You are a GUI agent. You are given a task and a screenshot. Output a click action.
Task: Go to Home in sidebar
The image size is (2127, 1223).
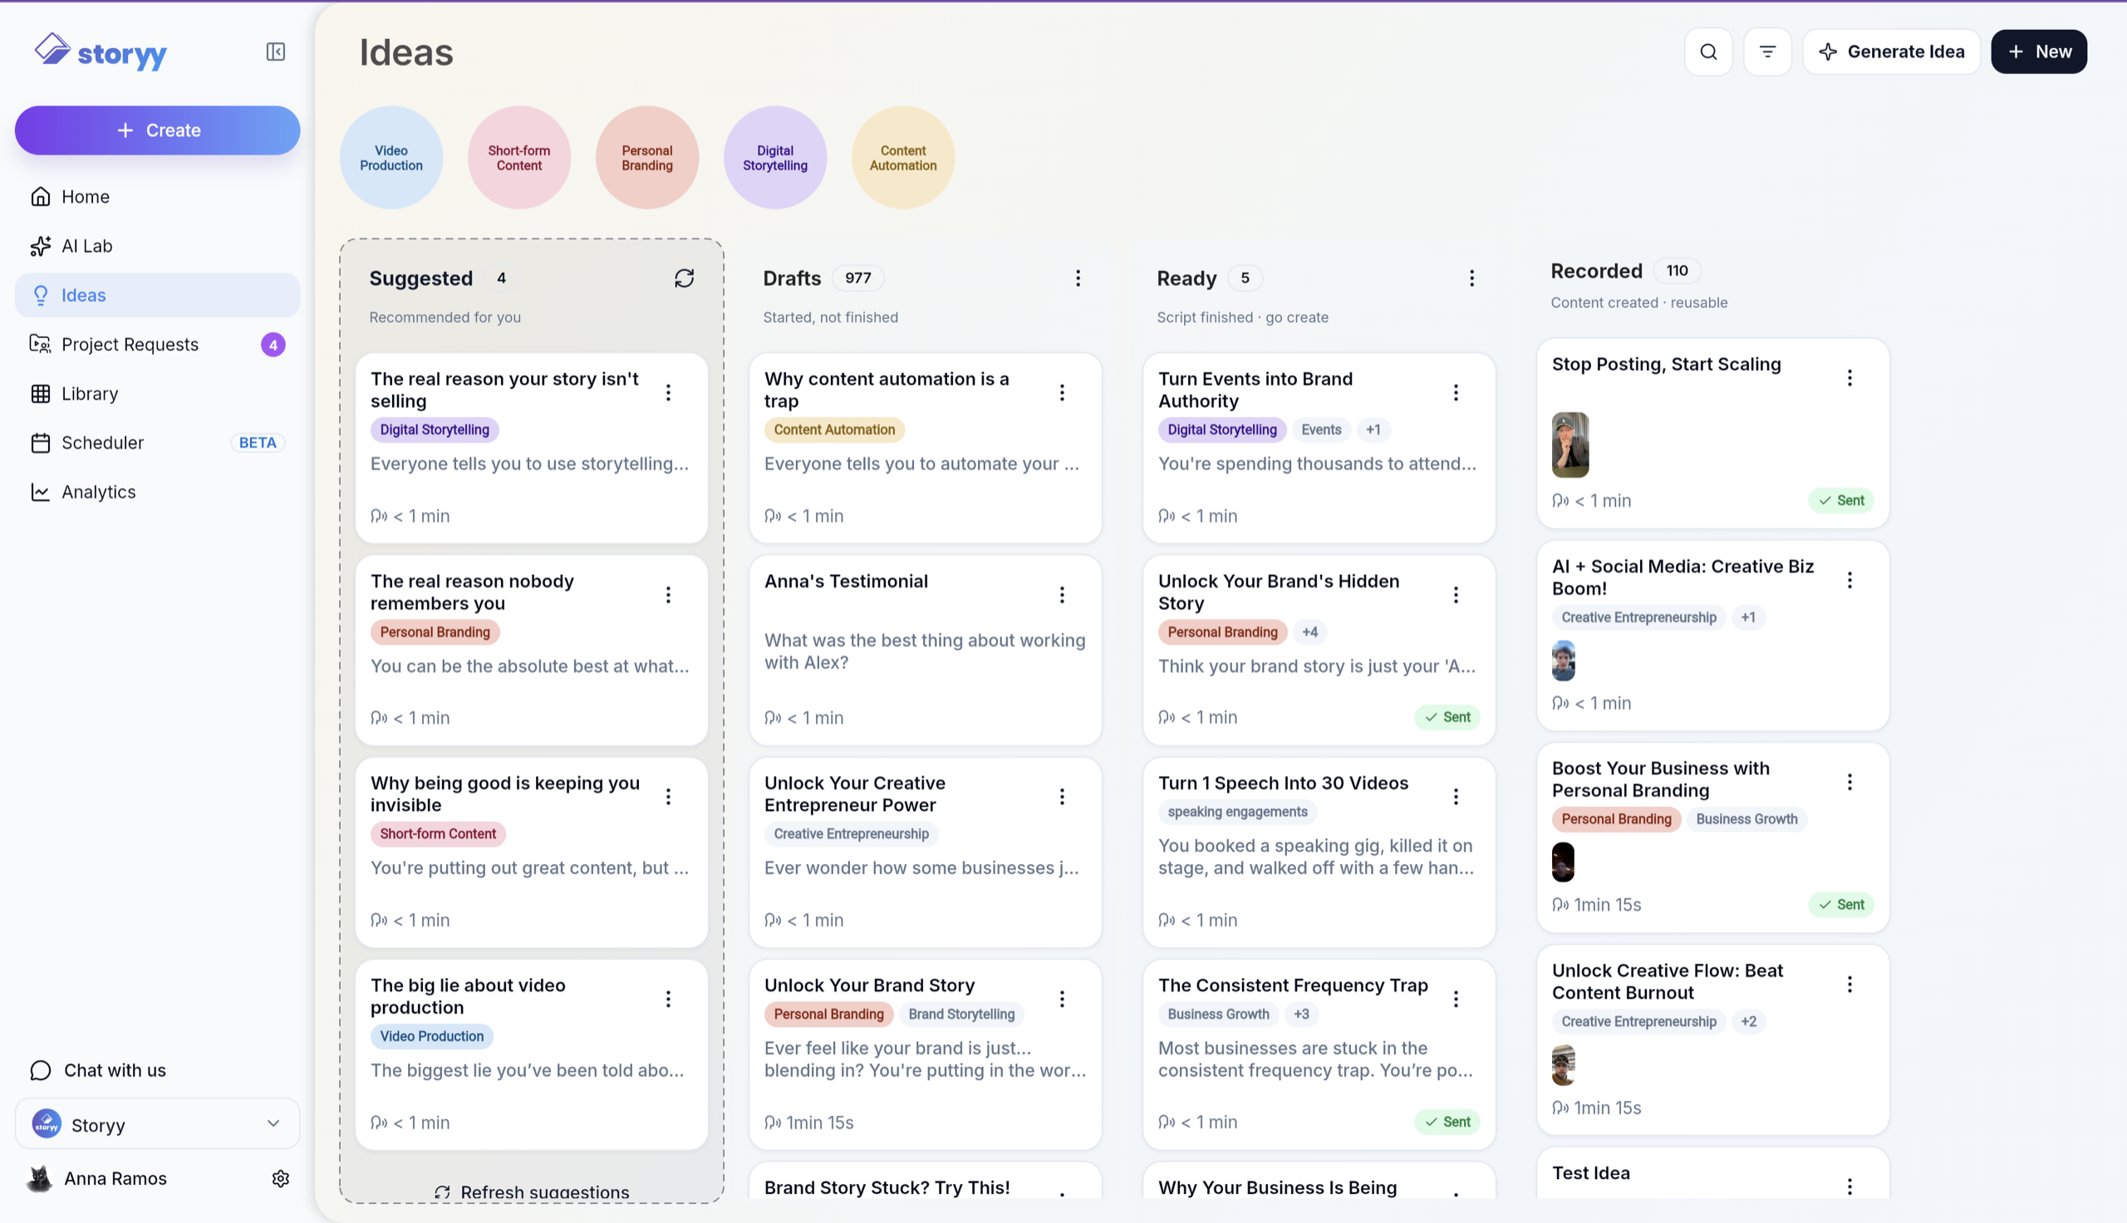(157, 197)
